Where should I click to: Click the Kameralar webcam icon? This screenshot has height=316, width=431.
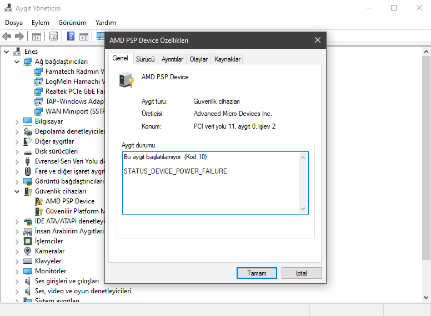point(28,251)
